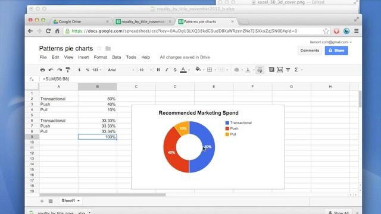Image resolution: width=381 pixels, height=214 pixels.
Task: Bookmark page with star icon
Action: tap(326, 31)
